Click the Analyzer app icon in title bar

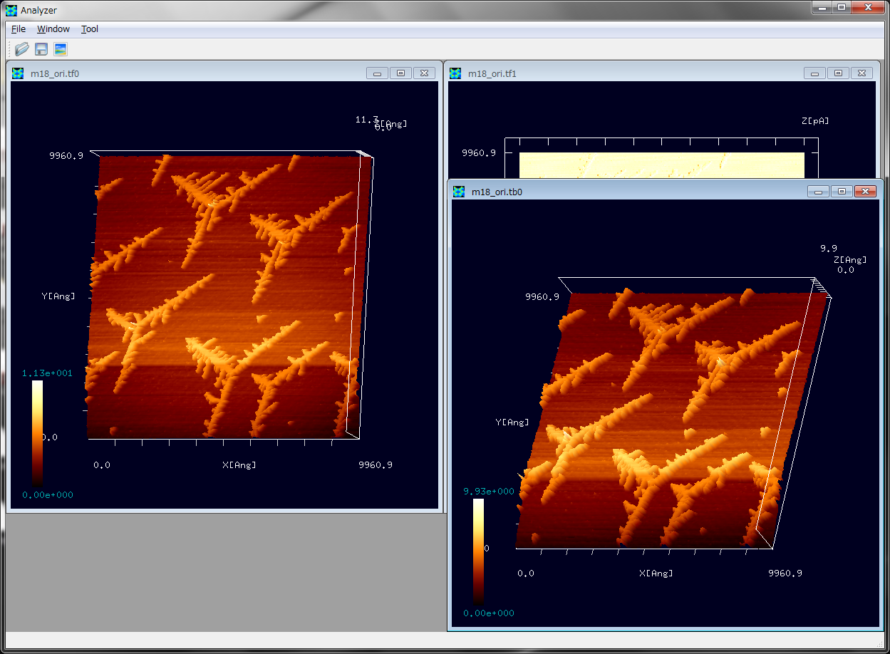tap(11, 10)
